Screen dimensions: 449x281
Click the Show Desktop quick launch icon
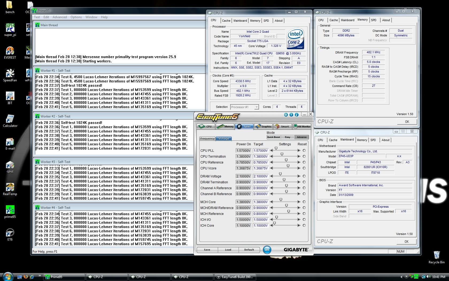pos(19,277)
